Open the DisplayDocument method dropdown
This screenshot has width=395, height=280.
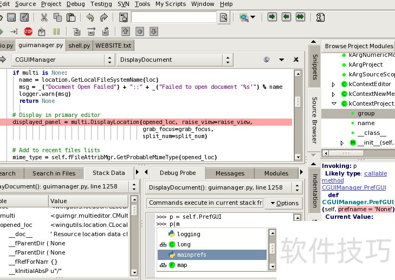click(174, 60)
